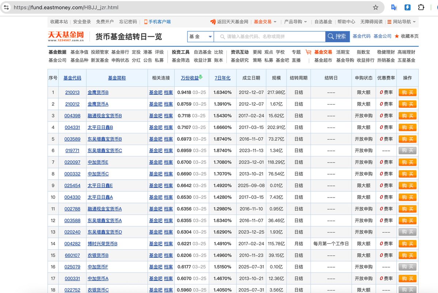Open the 基金 search type dropdown

(x=200, y=36)
